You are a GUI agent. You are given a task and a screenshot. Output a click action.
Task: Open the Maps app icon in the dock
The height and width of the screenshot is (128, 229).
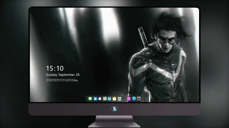(105, 99)
